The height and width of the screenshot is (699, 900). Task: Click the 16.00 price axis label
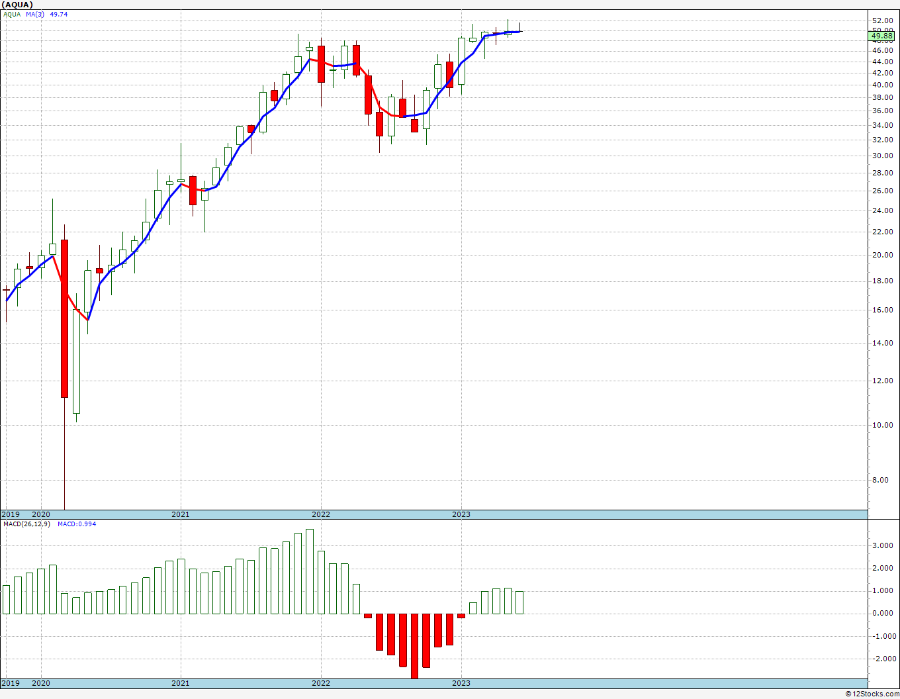click(x=882, y=310)
